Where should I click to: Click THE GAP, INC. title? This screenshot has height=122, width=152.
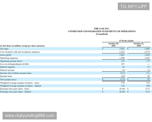(x=102, y=29)
